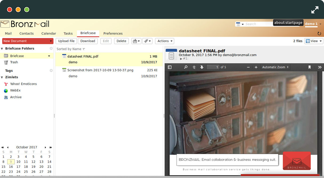Screen dimensions: 324x178
Task: Zoom in the PDF with plus
Action: (x=256, y=67)
